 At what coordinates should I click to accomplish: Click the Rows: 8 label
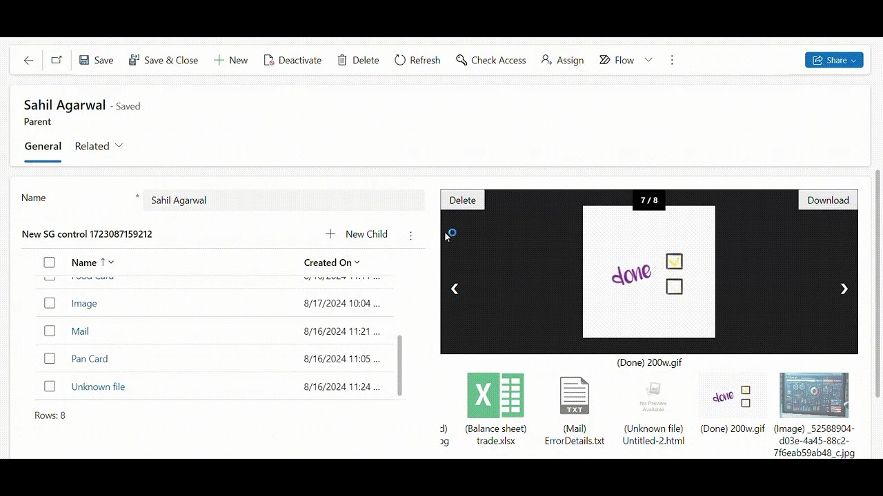point(50,415)
